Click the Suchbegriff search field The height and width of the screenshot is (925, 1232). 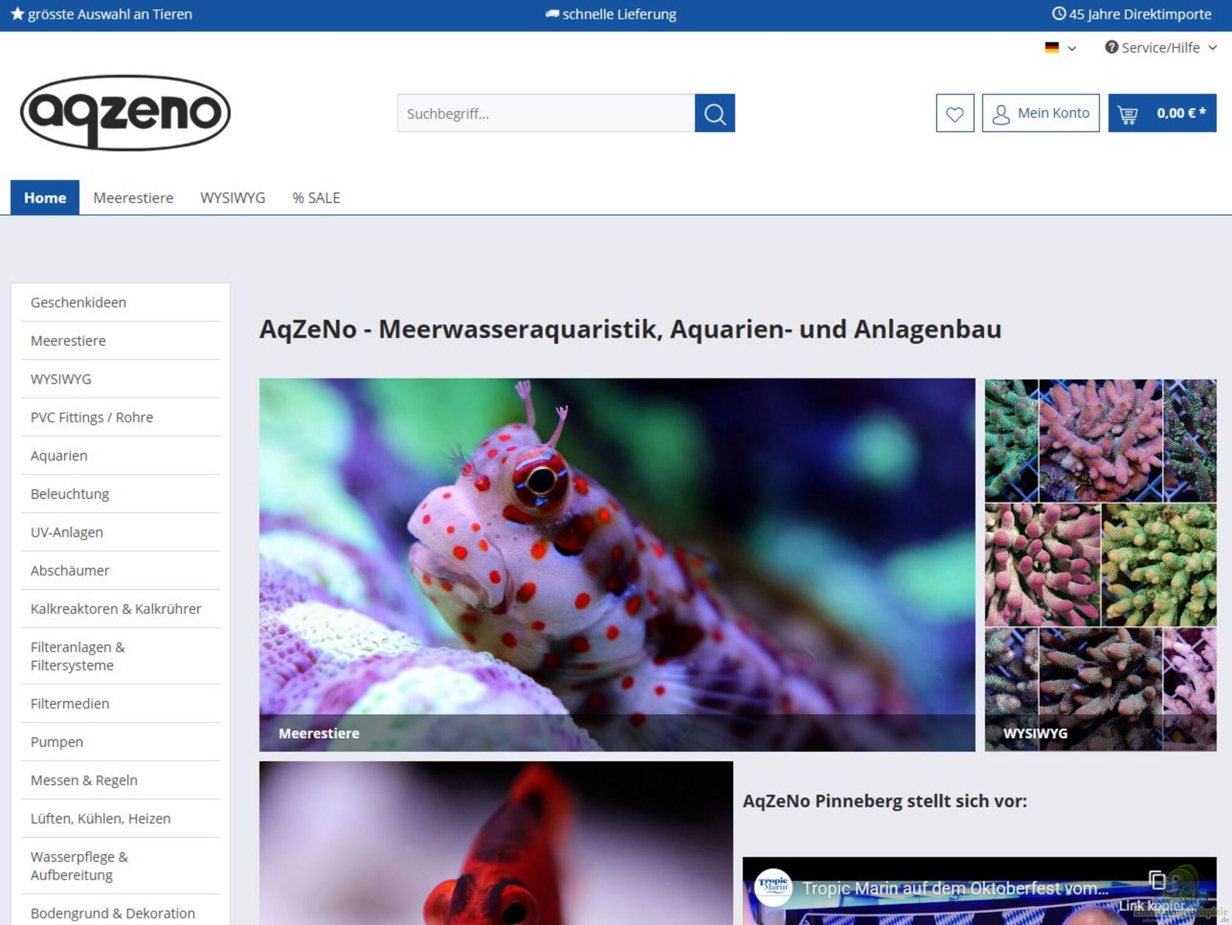[546, 113]
